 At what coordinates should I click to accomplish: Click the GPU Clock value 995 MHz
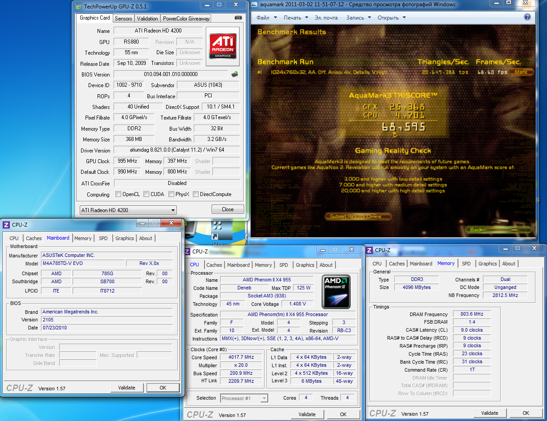[127, 161]
